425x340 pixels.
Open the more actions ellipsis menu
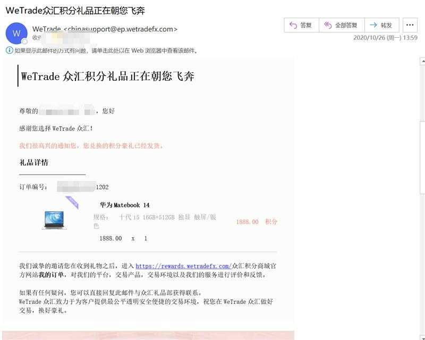[x=410, y=25]
